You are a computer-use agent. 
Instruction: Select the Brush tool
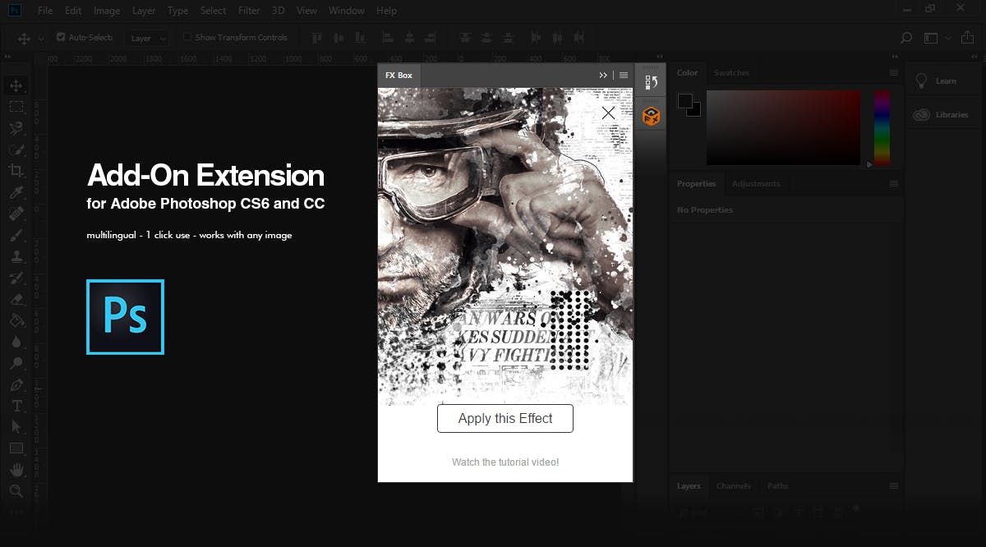(17, 234)
